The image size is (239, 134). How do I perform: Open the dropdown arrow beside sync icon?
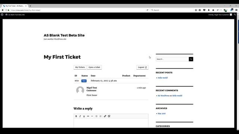pos(221,10)
